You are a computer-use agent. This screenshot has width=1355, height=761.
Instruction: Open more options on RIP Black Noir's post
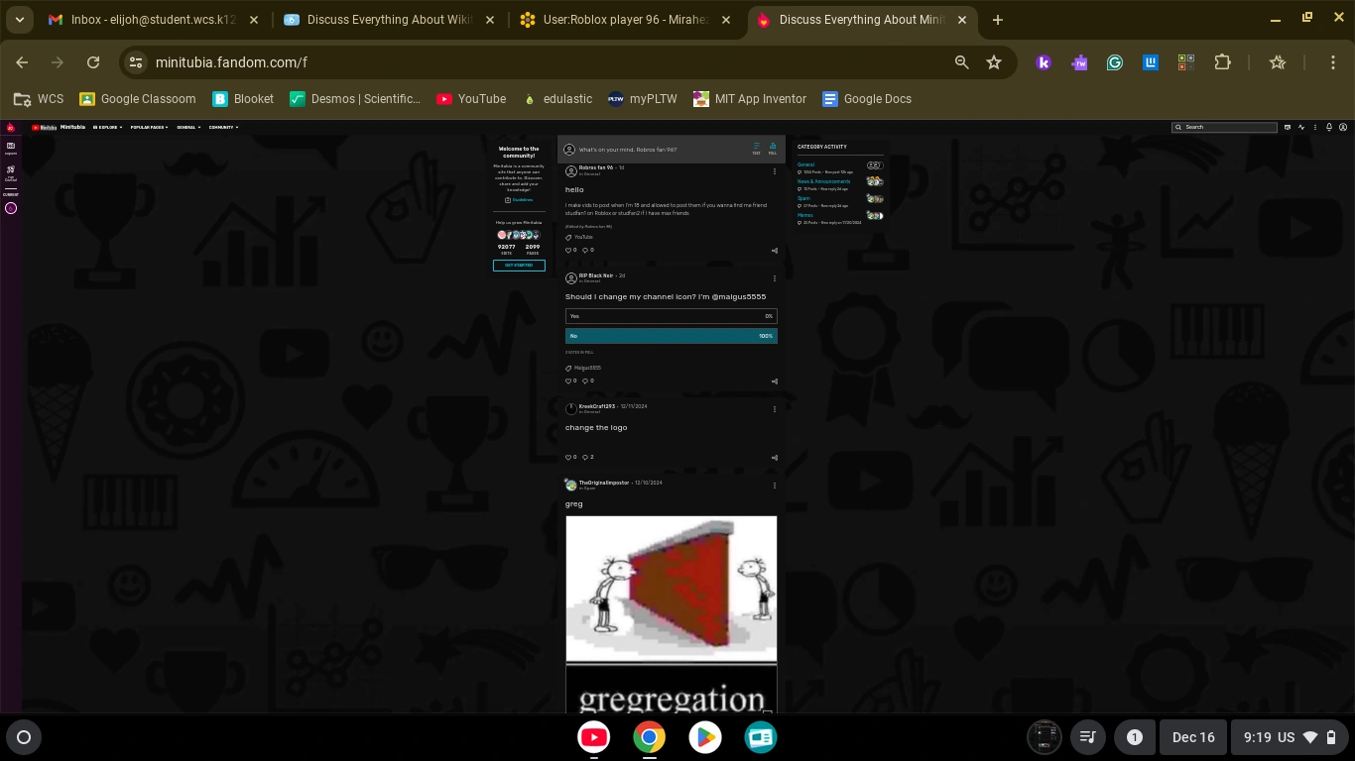click(775, 278)
